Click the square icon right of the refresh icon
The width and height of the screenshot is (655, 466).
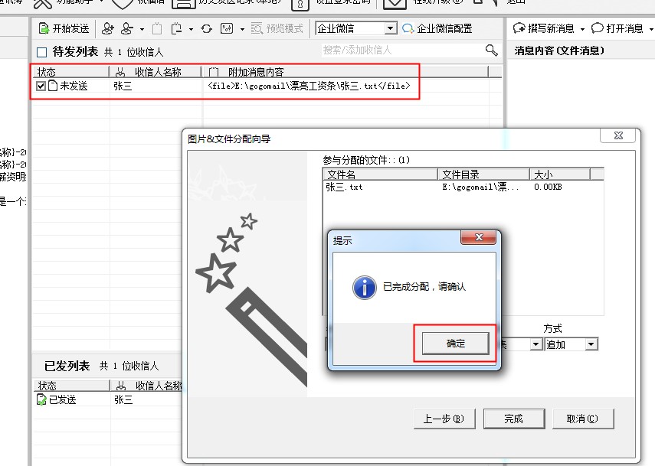[227, 28]
